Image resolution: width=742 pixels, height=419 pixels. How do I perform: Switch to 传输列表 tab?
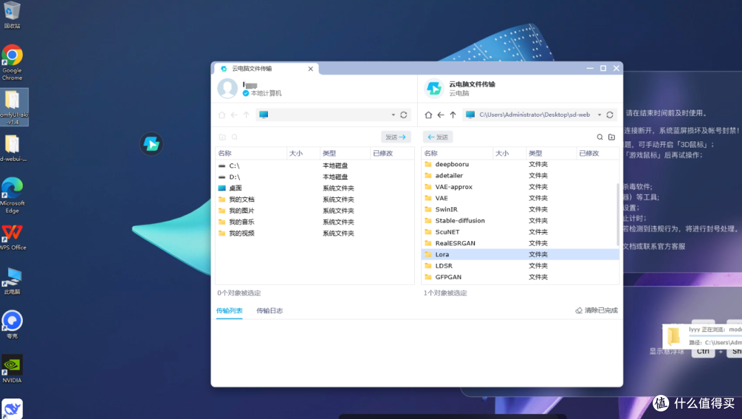[229, 310]
